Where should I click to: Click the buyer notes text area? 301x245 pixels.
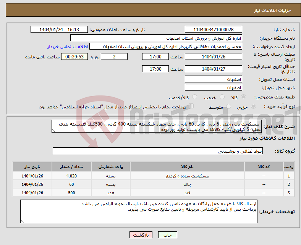(x=139, y=211)
